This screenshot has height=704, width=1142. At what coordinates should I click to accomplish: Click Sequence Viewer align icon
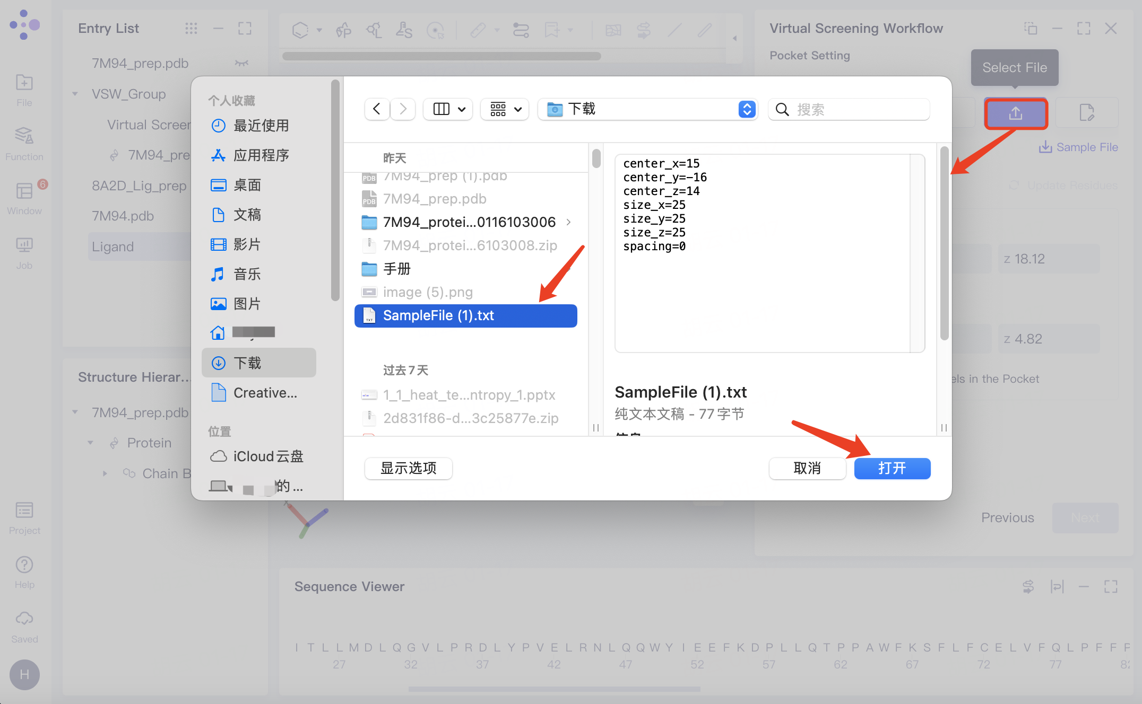click(x=1057, y=586)
